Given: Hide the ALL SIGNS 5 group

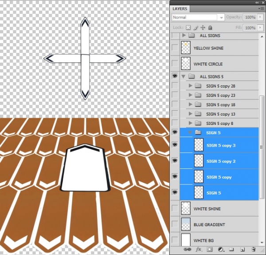Looking at the screenshot, I should tap(175, 76).
